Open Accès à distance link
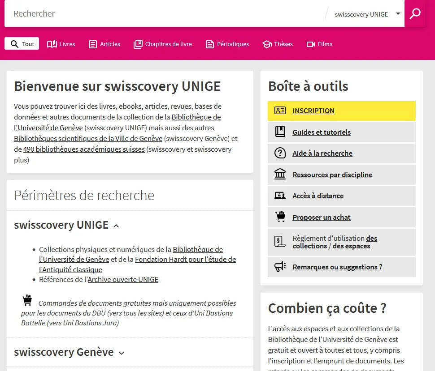This screenshot has height=371, width=435. tap(318, 196)
